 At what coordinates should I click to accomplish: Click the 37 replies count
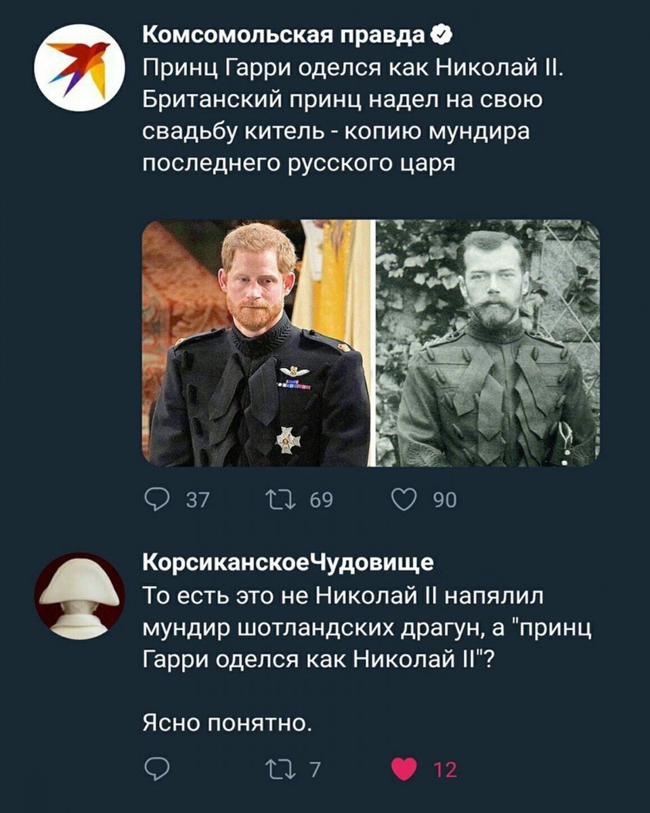point(196,500)
